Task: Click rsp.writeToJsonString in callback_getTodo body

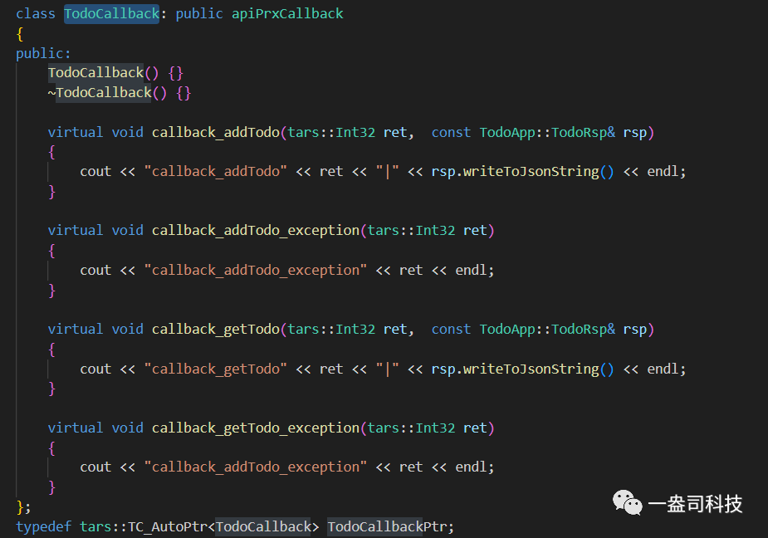Action: tap(516, 369)
